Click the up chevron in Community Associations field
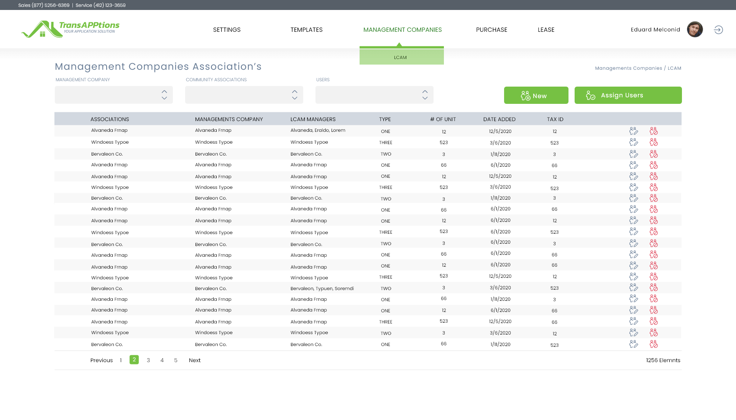Screen dimensions: 736x420 point(295,92)
